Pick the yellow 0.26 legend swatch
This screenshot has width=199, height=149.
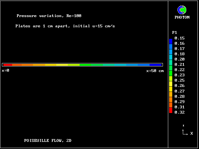pyautogui.click(x=171, y=84)
